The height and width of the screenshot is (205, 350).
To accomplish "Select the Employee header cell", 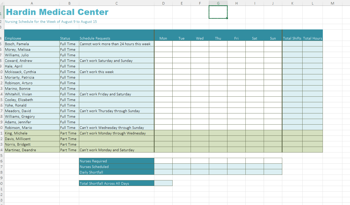I will coord(32,35).
